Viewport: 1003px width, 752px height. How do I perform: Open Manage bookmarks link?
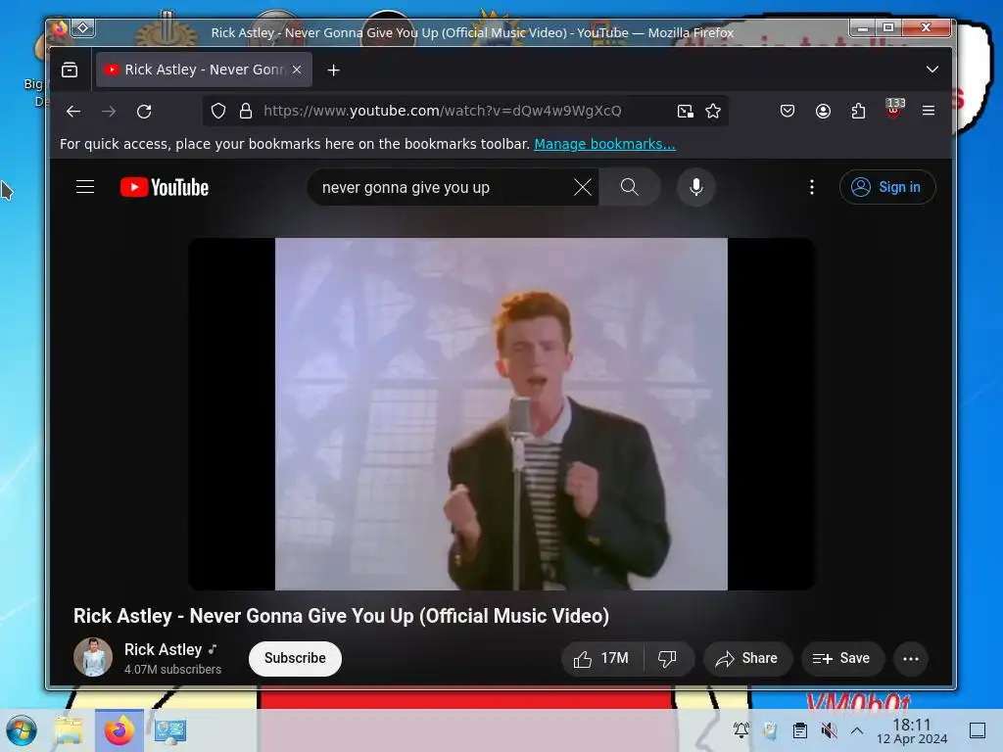604,144
